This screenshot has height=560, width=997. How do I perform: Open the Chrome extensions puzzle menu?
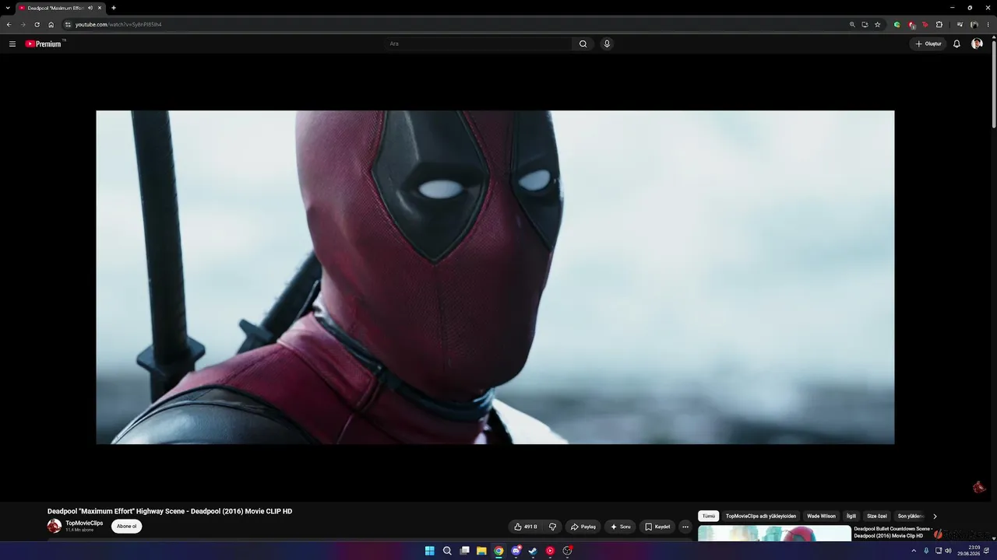point(939,24)
